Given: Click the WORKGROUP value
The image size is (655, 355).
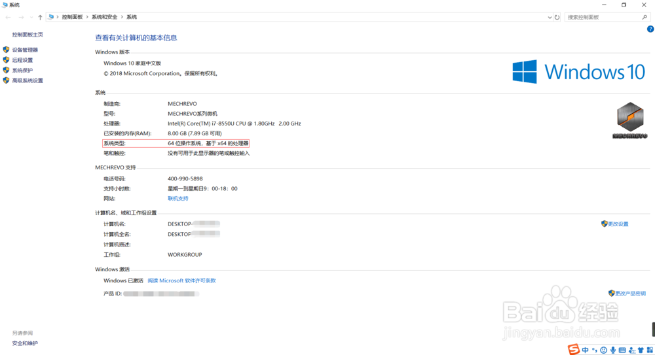Looking at the screenshot, I should [x=185, y=254].
